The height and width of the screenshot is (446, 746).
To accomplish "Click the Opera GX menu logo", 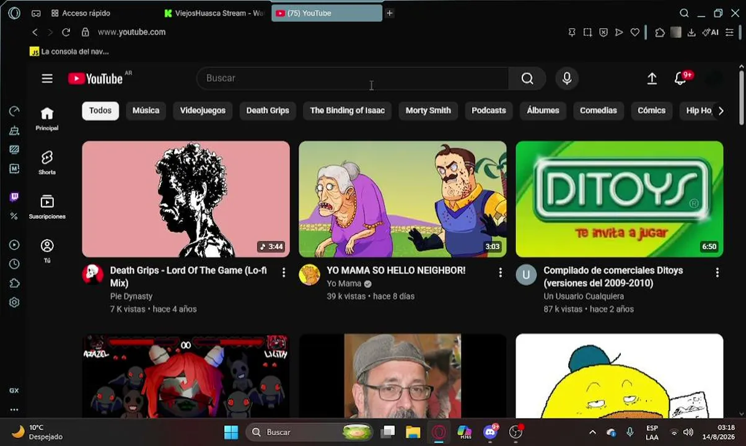I will [14, 13].
